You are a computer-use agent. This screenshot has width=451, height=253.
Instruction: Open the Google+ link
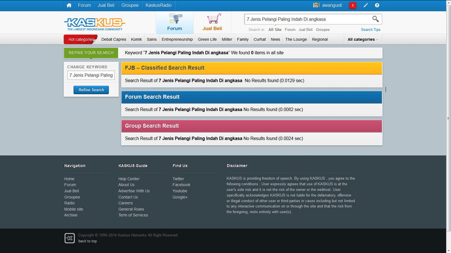point(180,197)
